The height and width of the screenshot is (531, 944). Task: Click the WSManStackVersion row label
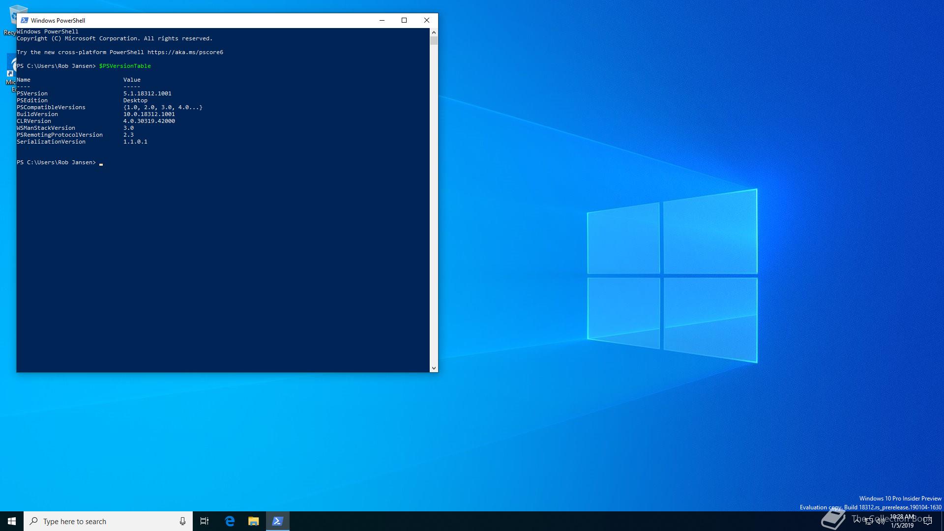46,128
